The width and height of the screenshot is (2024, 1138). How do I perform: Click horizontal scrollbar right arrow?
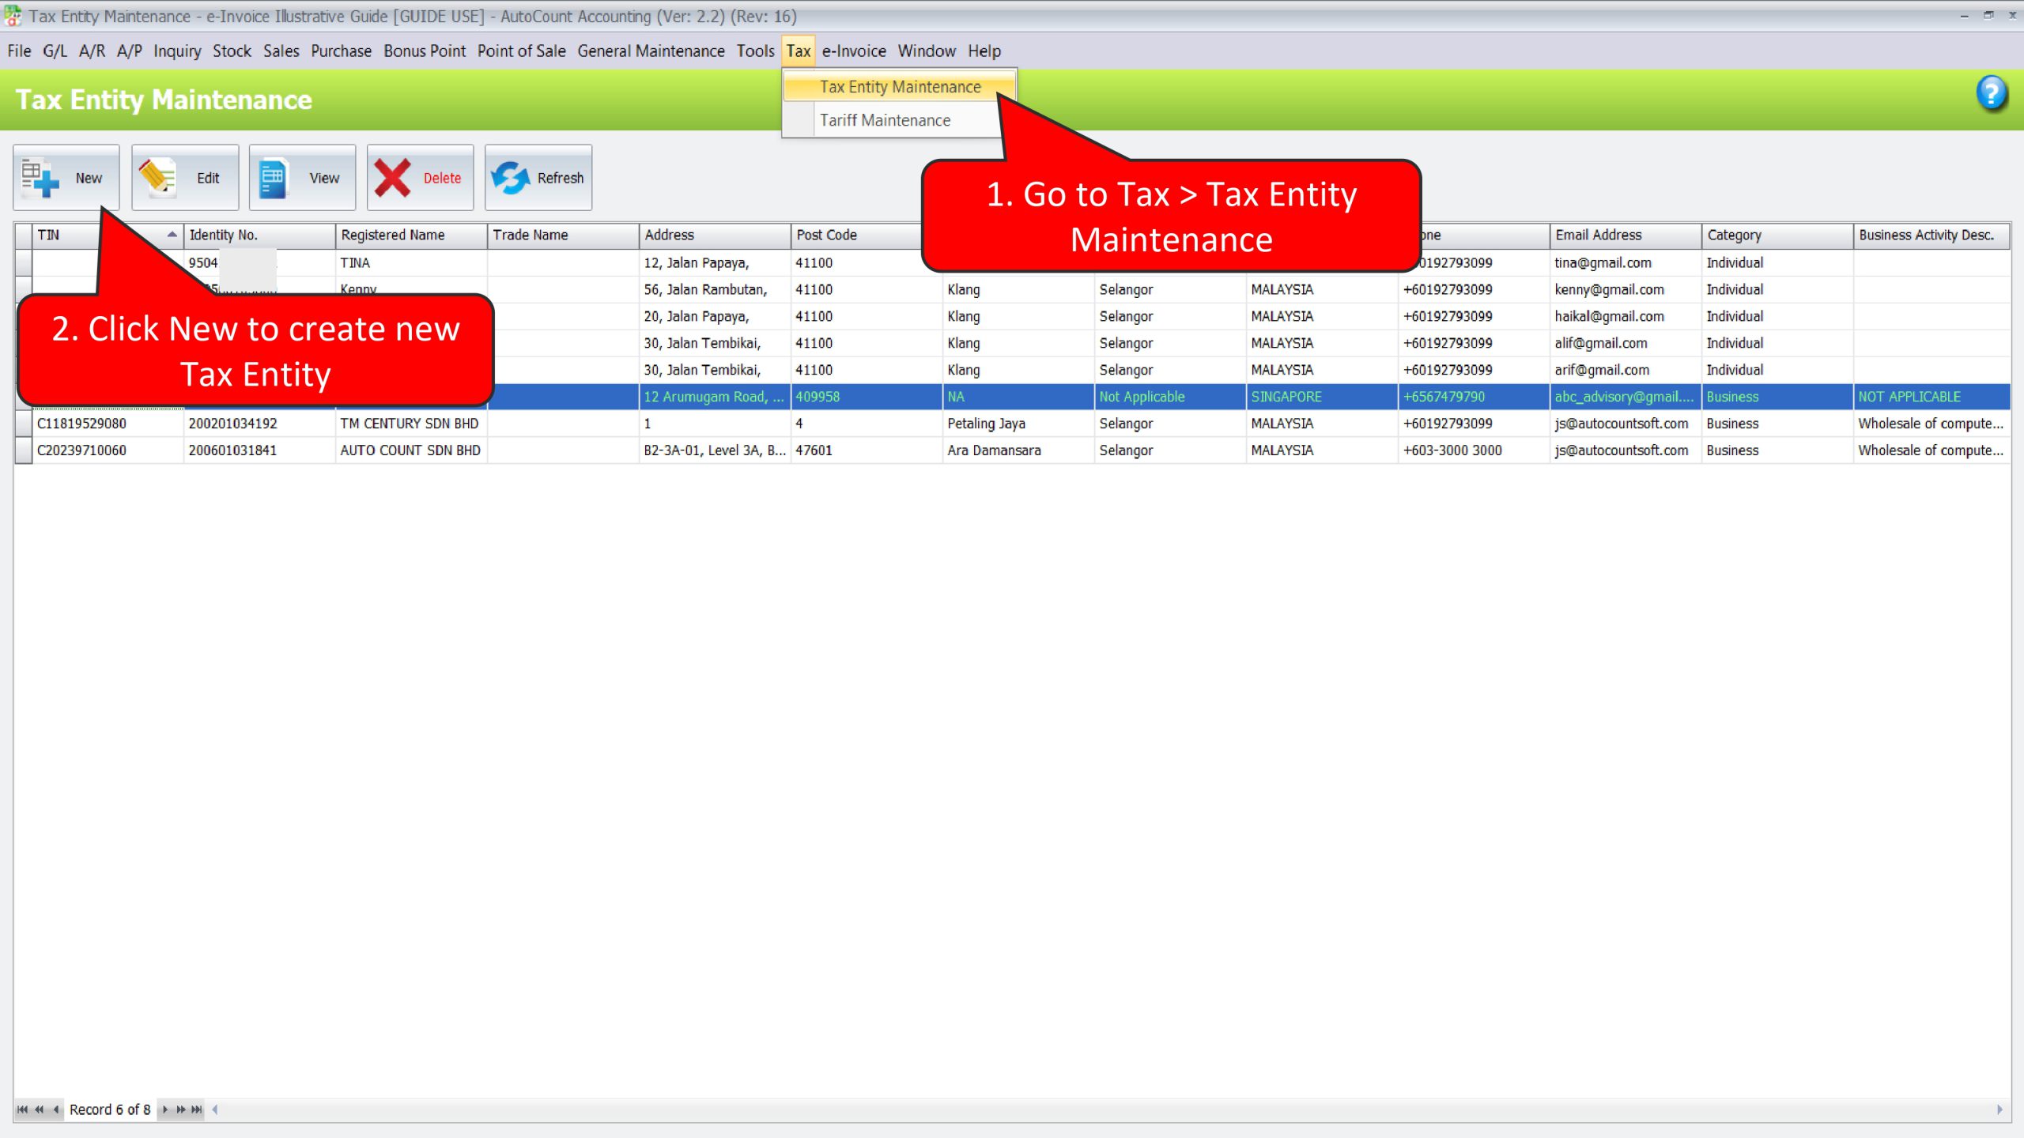(1999, 1110)
